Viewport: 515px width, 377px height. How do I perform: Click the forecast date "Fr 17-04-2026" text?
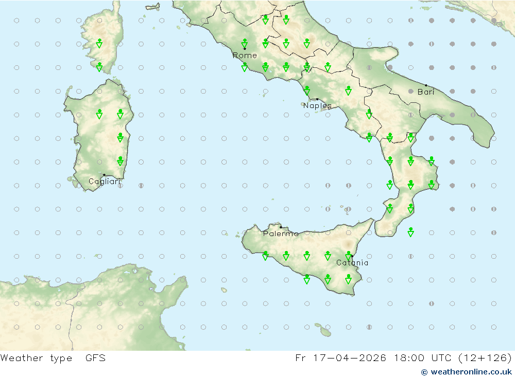(x=340, y=358)
